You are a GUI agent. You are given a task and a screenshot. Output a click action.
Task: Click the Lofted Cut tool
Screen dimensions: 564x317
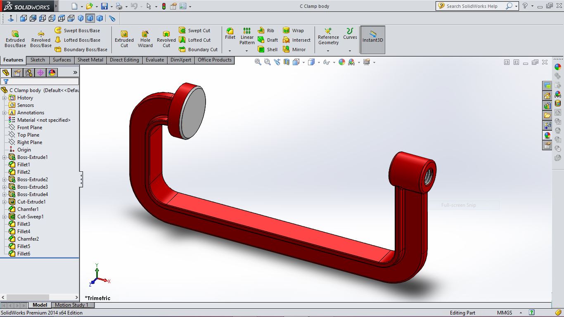[x=195, y=40]
